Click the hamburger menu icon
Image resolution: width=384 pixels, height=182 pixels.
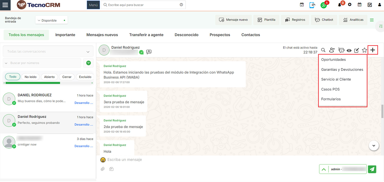click(5, 5)
